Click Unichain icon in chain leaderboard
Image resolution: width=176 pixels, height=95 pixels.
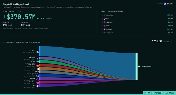105,29
